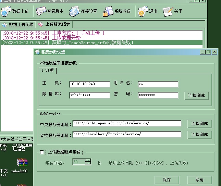This screenshot has height=186, width=221.
Task: Click the 连接设置 connection settings icon
Action: point(75,12)
